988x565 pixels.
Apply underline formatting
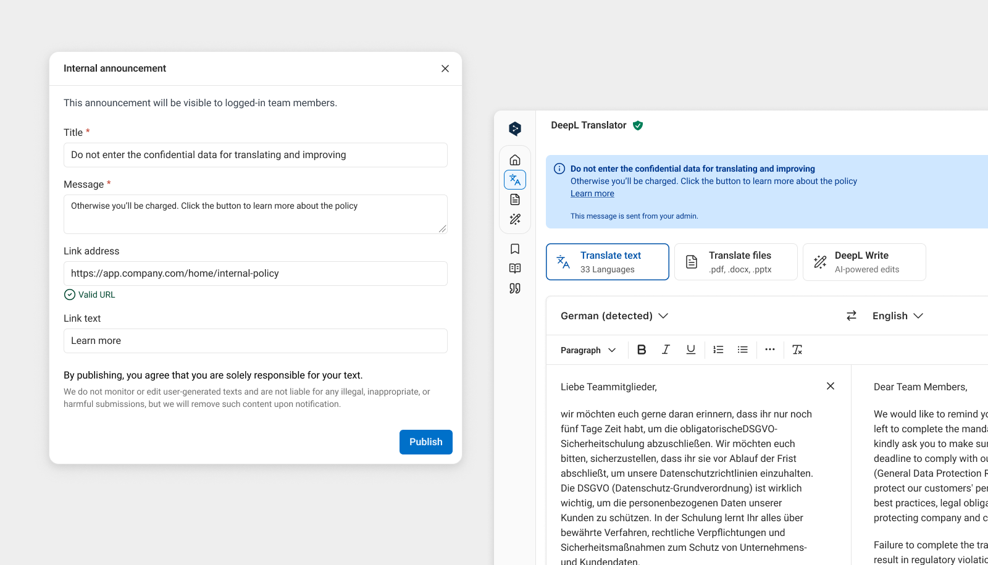pyautogui.click(x=691, y=349)
